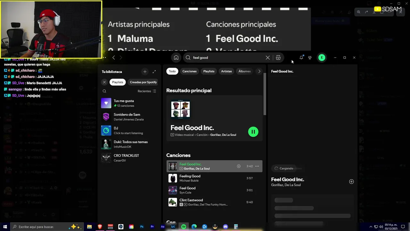Open the volume control in the system tray

click(x=381, y=227)
